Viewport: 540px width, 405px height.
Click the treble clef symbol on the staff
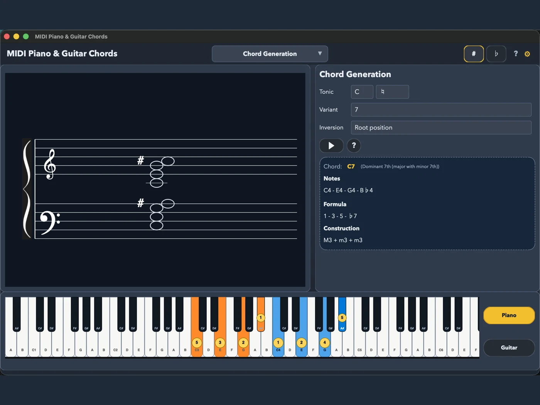point(50,164)
